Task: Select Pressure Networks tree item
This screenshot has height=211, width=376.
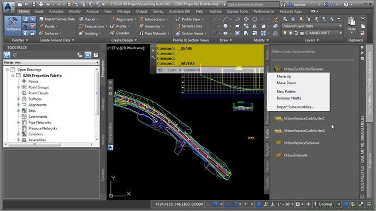Action: coord(43,128)
